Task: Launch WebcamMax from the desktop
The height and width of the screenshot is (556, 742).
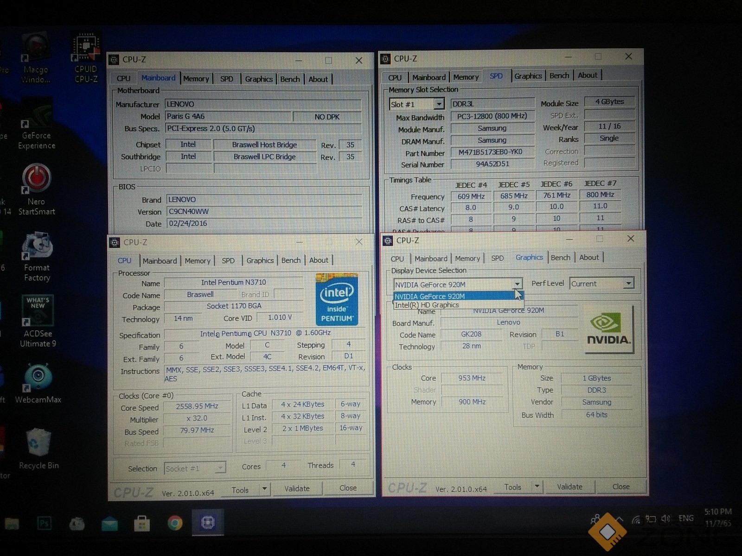Action: tap(38, 384)
